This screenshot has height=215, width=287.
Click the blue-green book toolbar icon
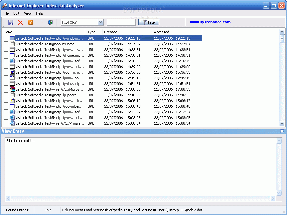(51, 22)
